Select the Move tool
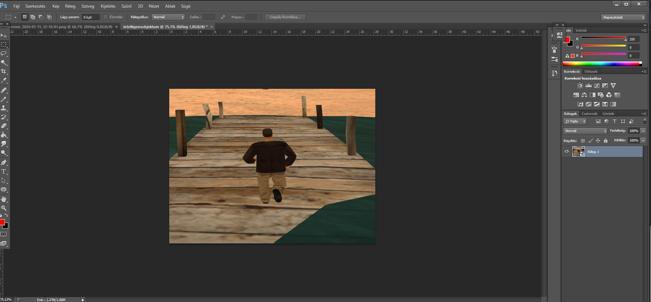651x302 pixels. click(x=4, y=35)
